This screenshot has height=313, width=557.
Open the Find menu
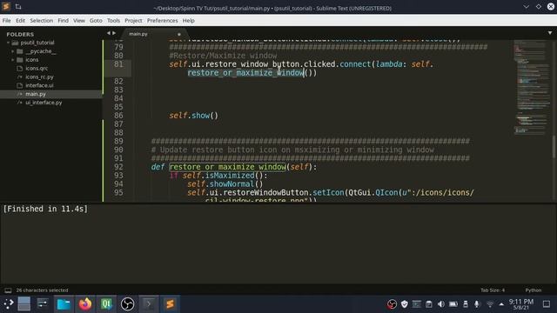(x=63, y=21)
